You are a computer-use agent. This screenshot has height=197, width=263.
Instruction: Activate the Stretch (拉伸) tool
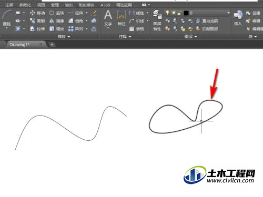pos(37,29)
